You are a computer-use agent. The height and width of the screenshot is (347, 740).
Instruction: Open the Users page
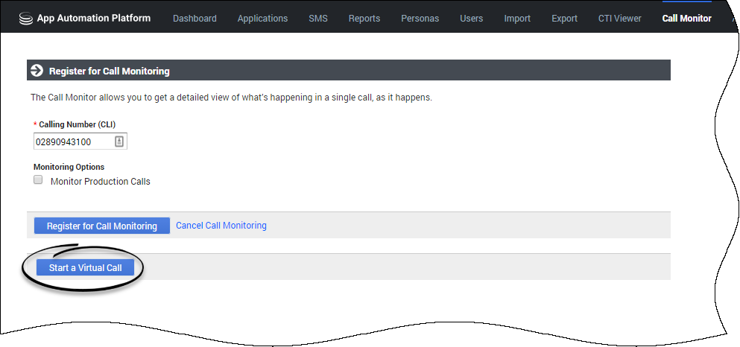point(472,19)
